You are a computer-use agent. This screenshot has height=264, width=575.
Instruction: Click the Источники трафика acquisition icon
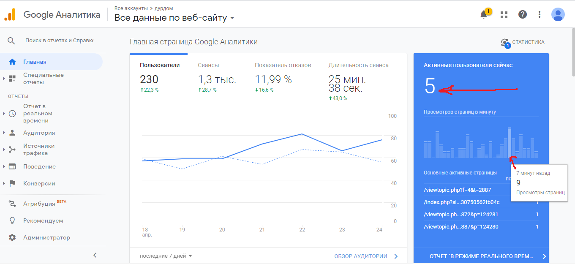click(12, 150)
